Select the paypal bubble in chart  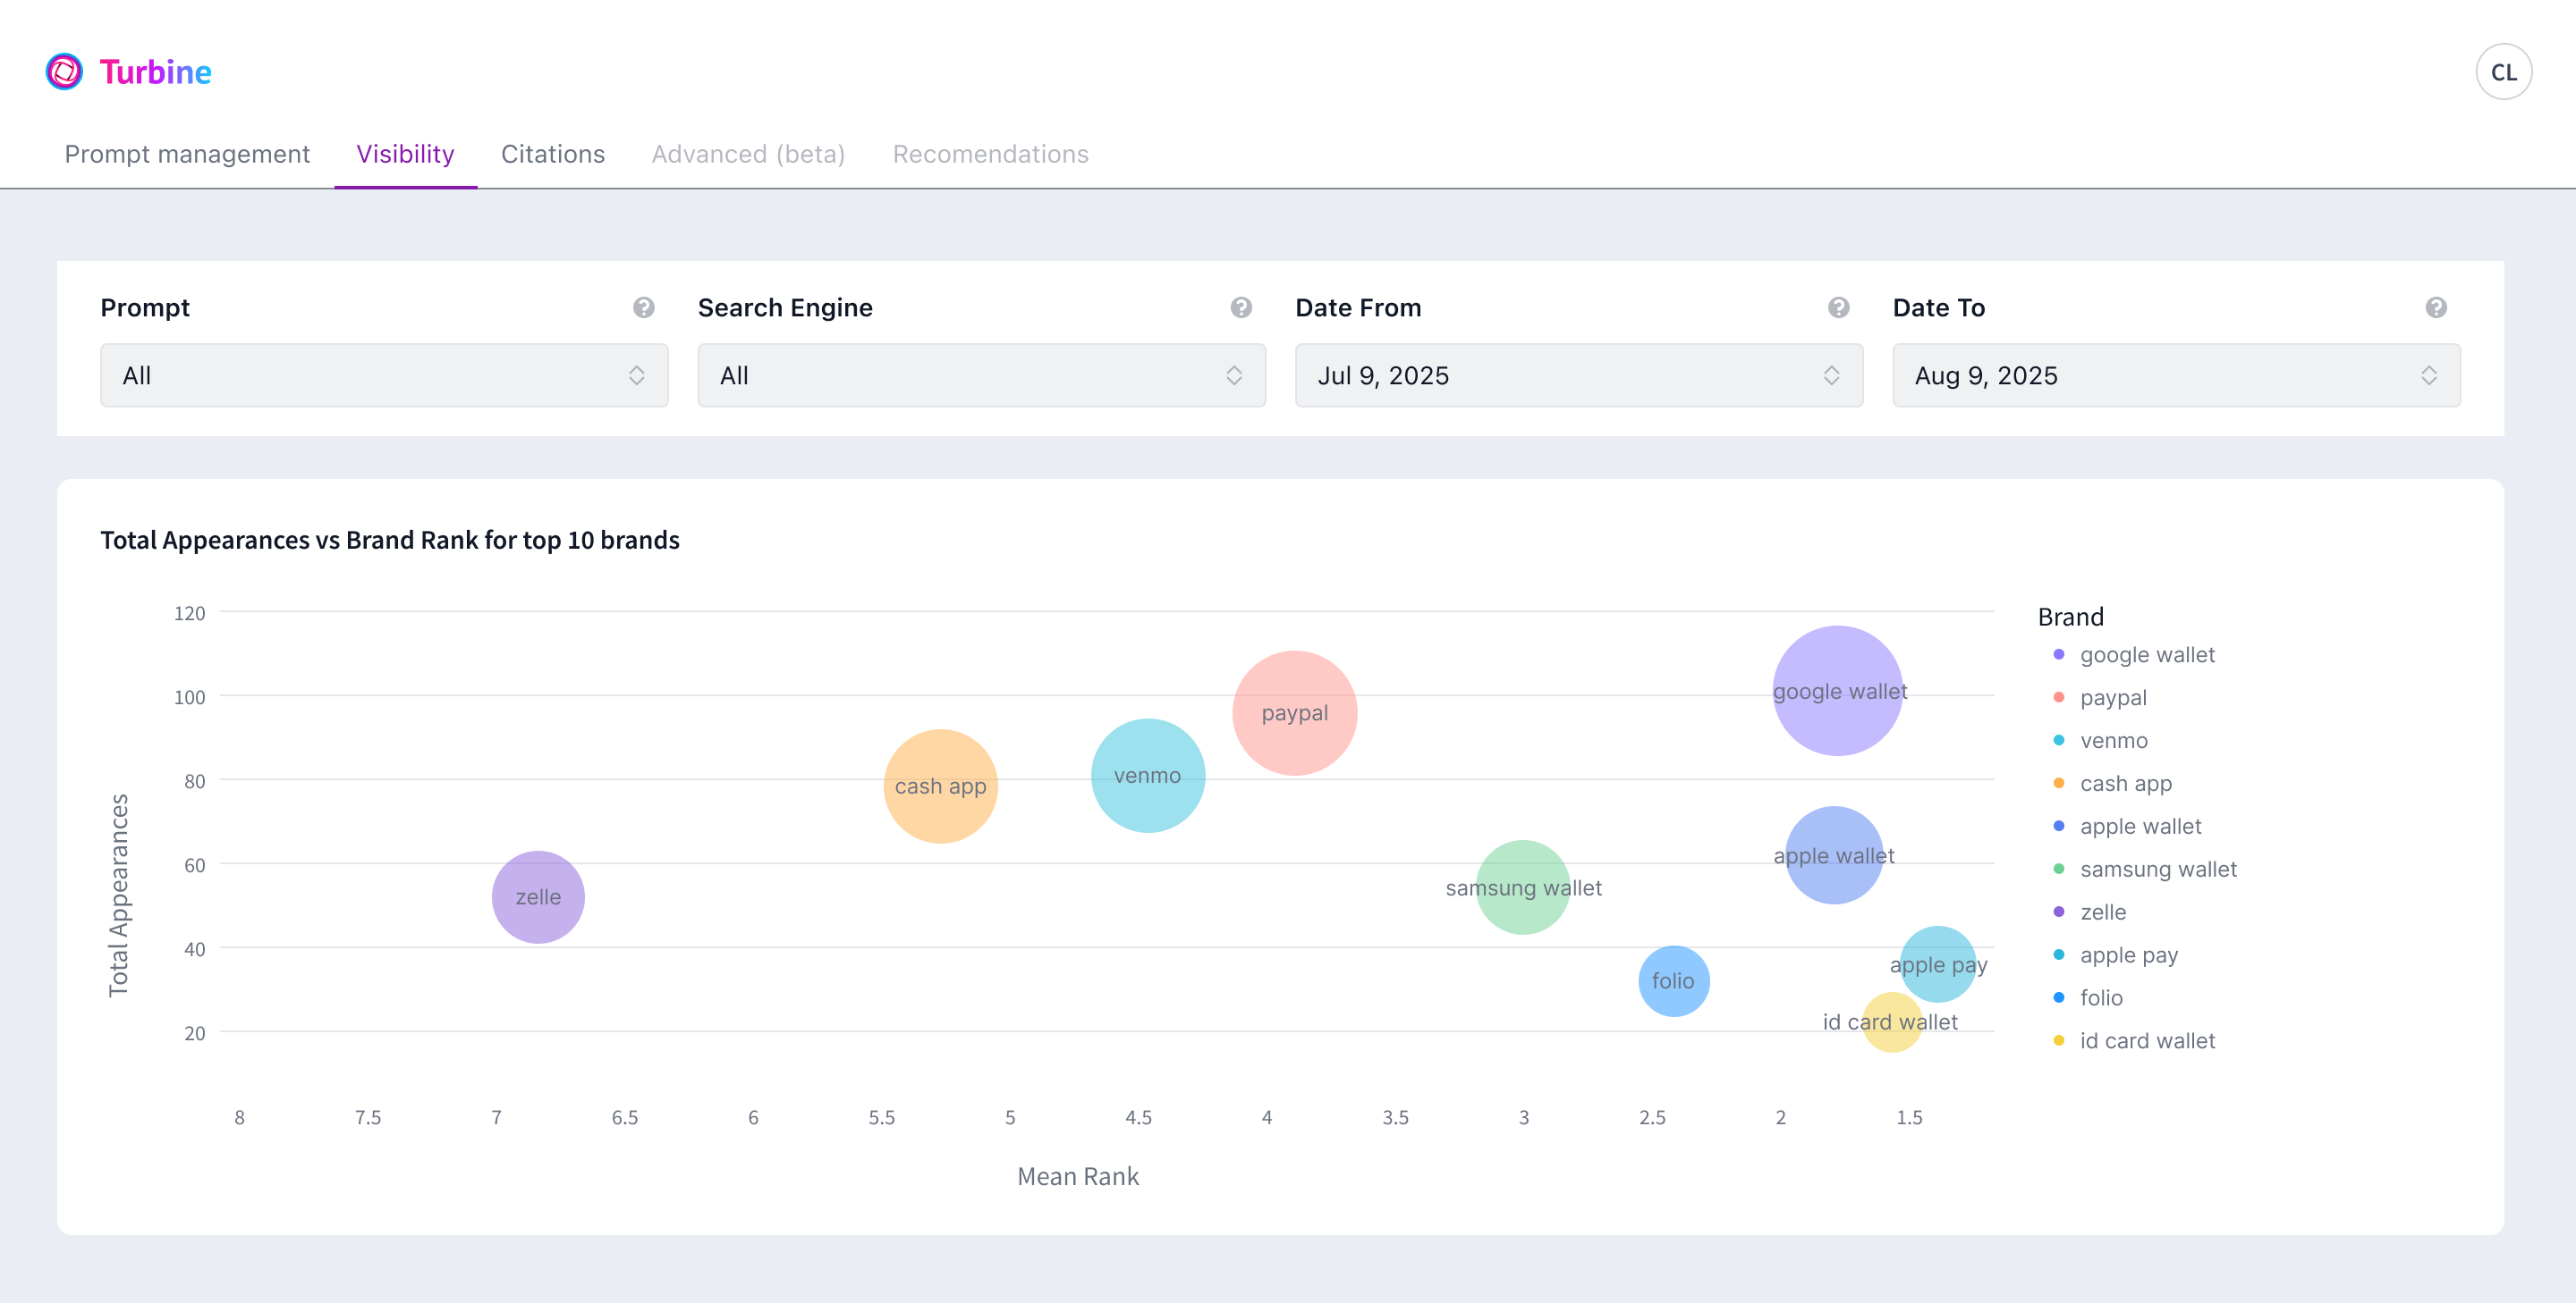pos(1295,712)
